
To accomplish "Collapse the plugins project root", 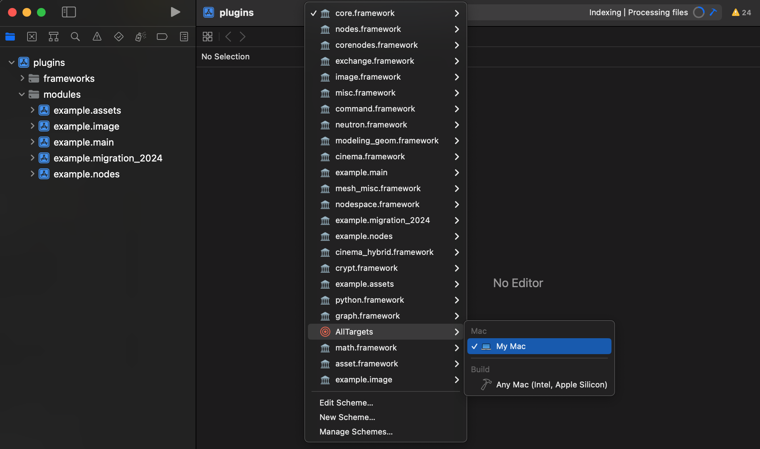I will pos(12,62).
